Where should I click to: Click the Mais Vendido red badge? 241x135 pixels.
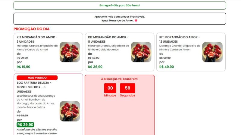[x=37, y=78]
